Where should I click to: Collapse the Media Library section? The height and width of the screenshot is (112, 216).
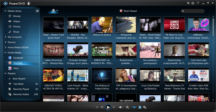point(6,11)
